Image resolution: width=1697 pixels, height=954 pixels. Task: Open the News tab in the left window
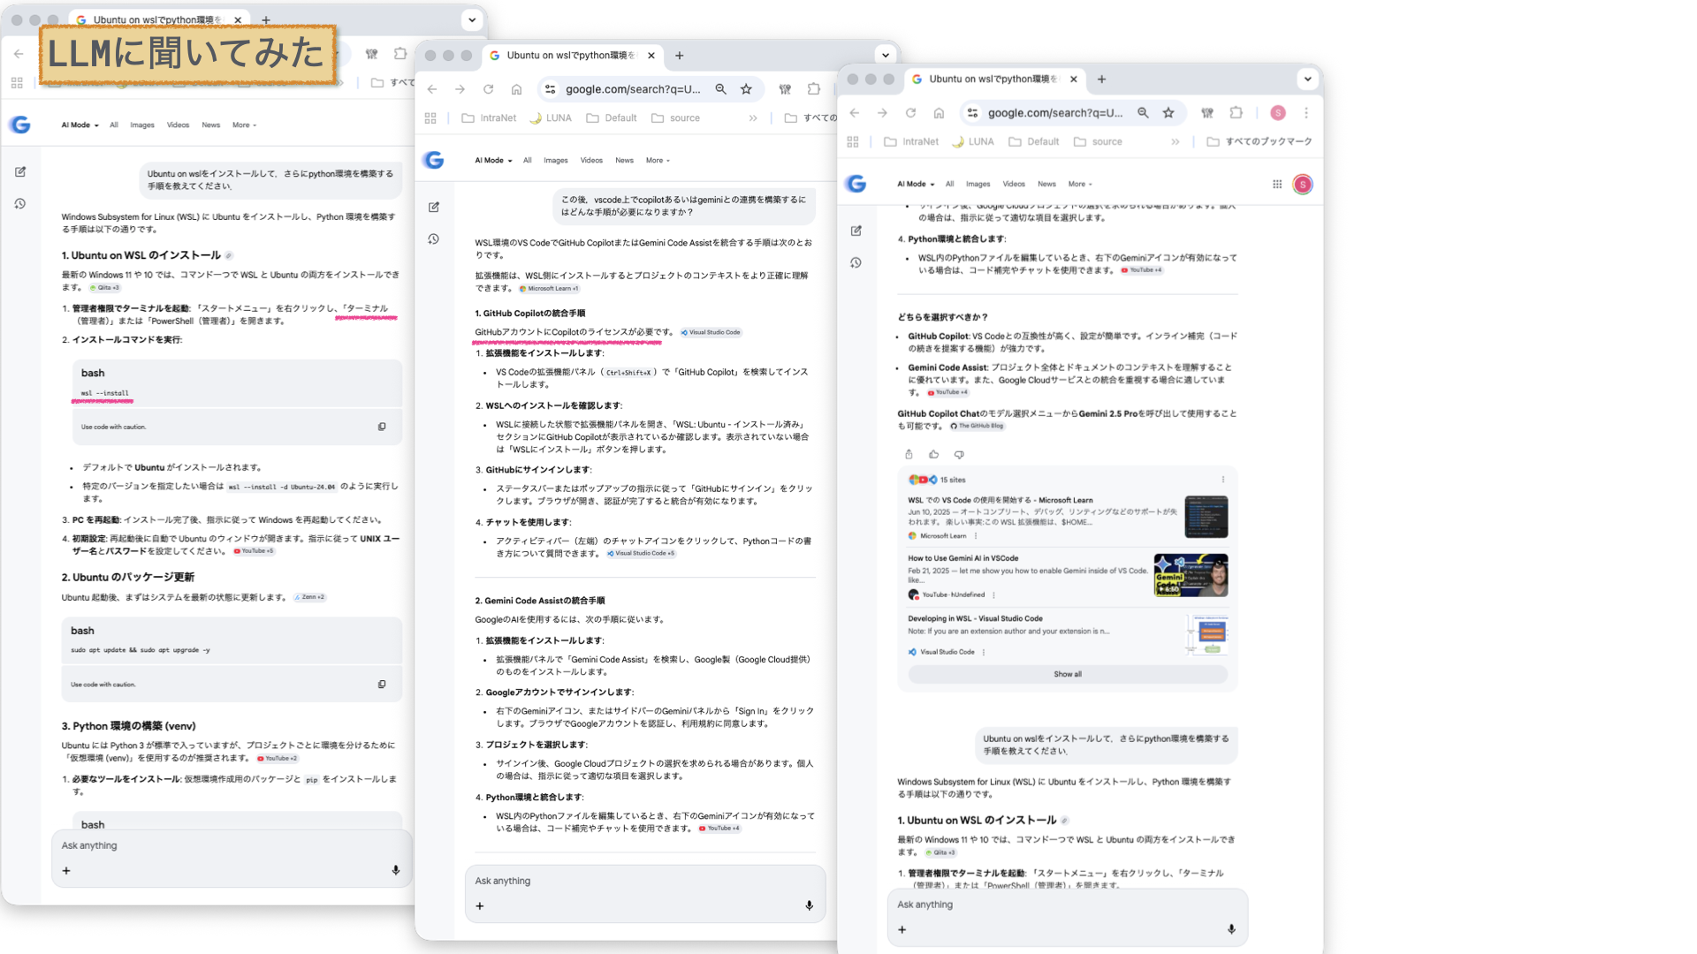210,125
